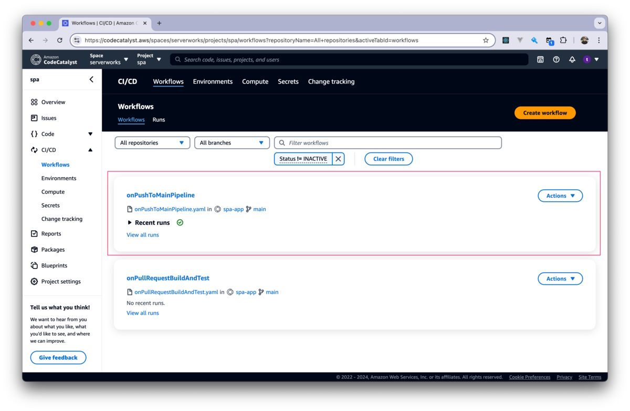The height and width of the screenshot is (411, 630).
Task: Click the Amazon CodeCatalyst logo
Action: pyautogui.click(x=54, y=59)
